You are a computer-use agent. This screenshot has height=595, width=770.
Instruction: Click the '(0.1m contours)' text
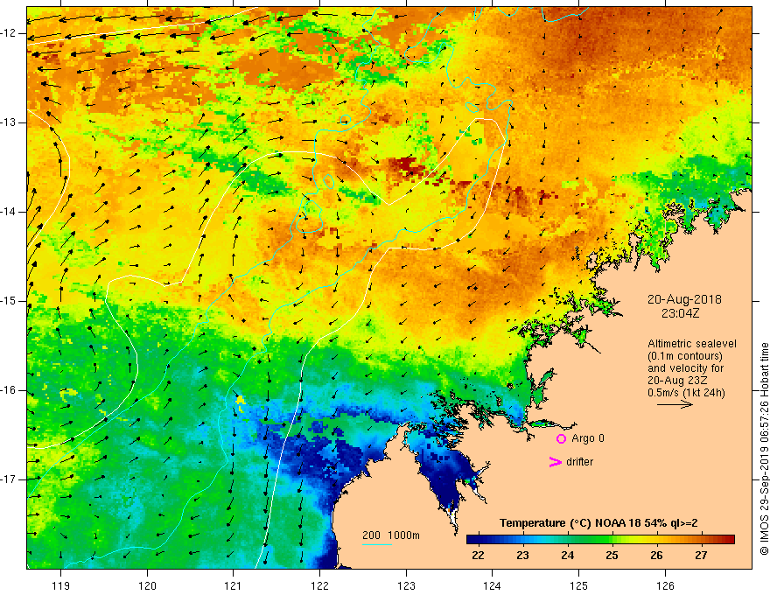coord(685,356)
